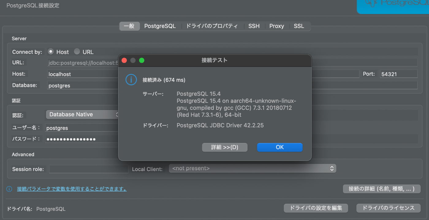Open the ドライバのプロパティ tab

click(212, 26)
